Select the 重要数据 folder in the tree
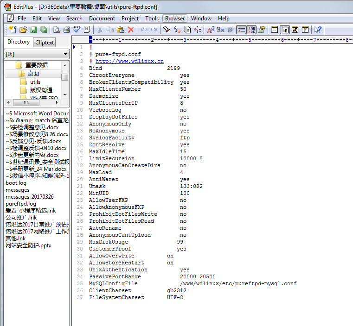The width and height of the screenshot is (353, 326). pos(36,65)
